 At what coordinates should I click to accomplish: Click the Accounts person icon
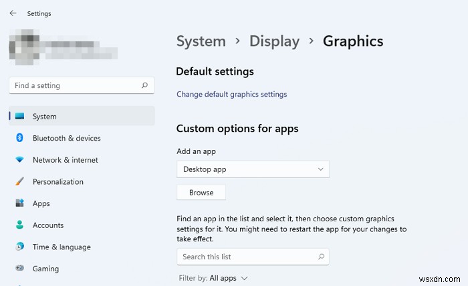pos(19,225)
